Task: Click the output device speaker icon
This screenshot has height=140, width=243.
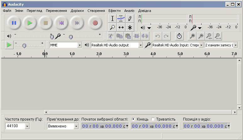Action: [x=87, y=45]
